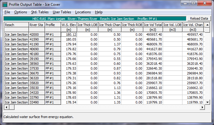Open the Locations menu

[x=83, y=12]
